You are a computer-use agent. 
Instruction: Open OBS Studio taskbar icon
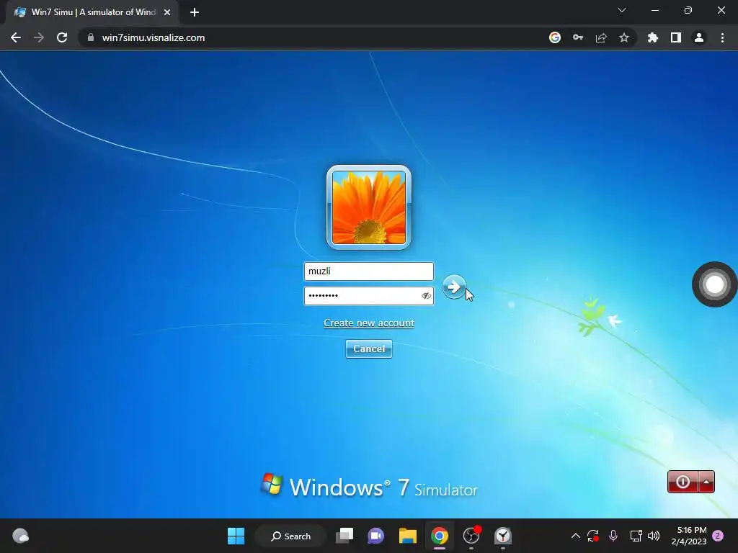471,536
